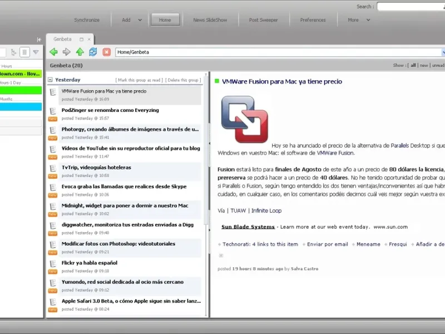Click the new badge on YouTube videos post
The image size is (445, 334).
[52, 157]
